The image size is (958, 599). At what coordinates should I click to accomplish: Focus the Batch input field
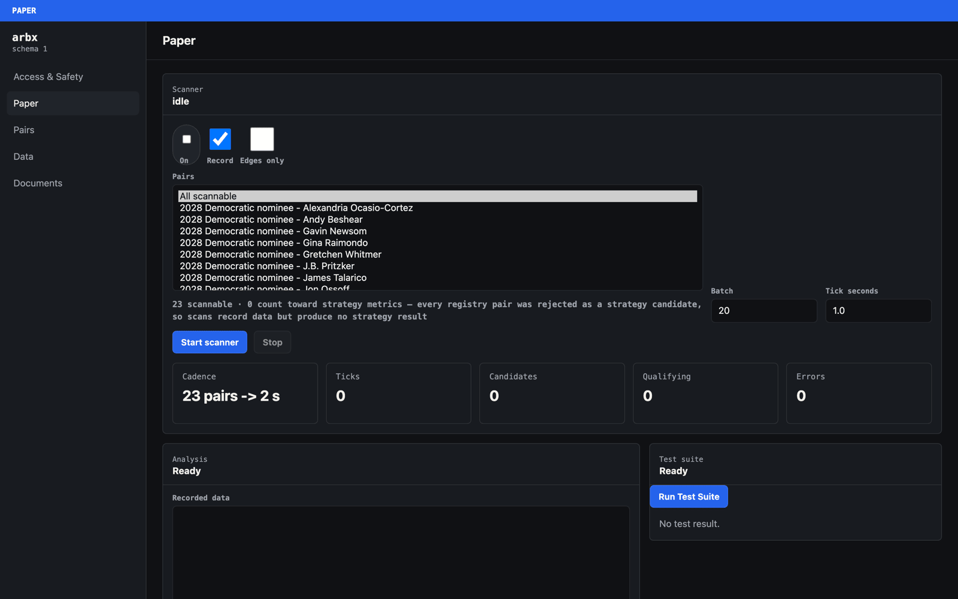click(x=764, y=311)
